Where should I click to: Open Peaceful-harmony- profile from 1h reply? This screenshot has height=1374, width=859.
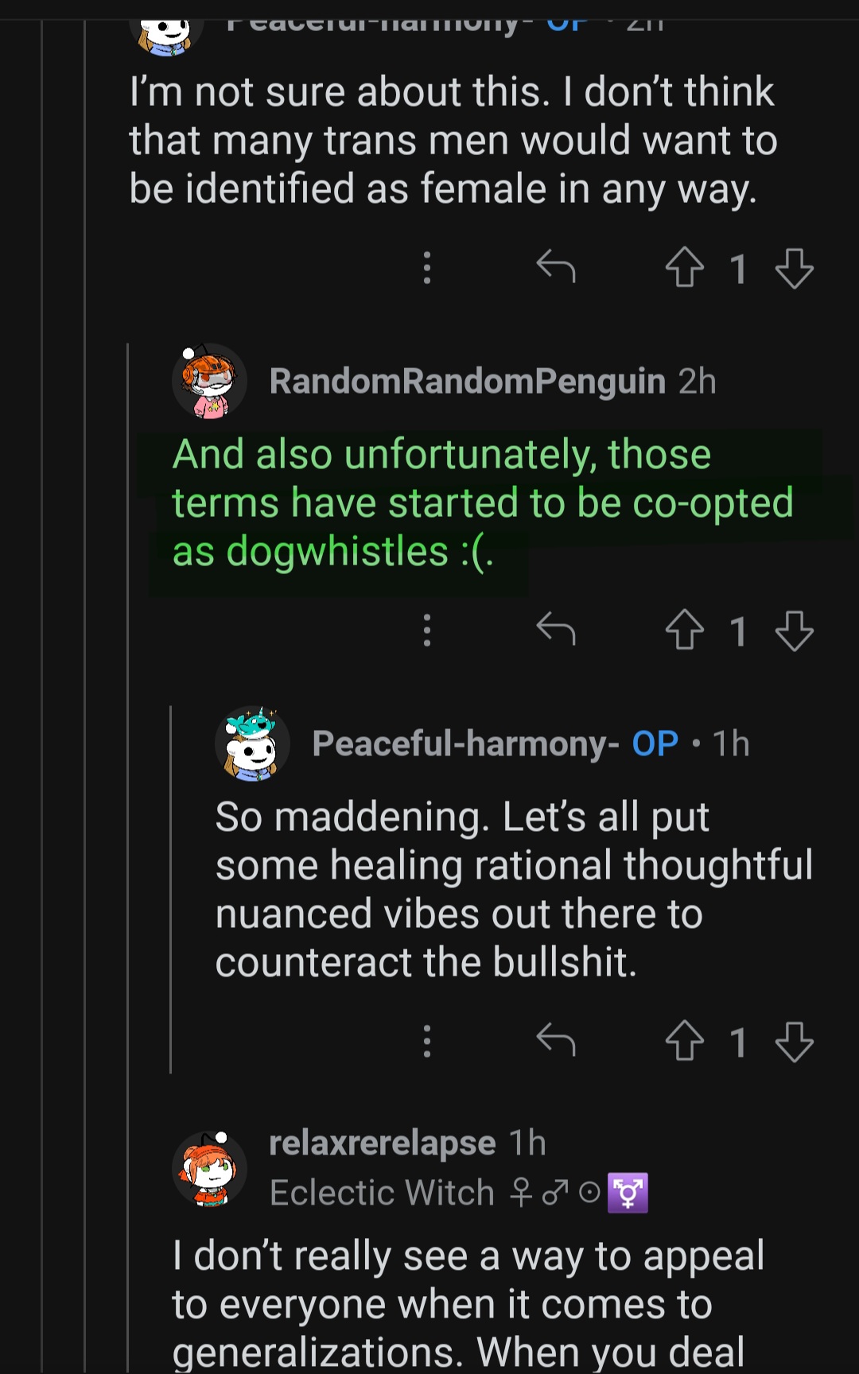pos(465,743)
